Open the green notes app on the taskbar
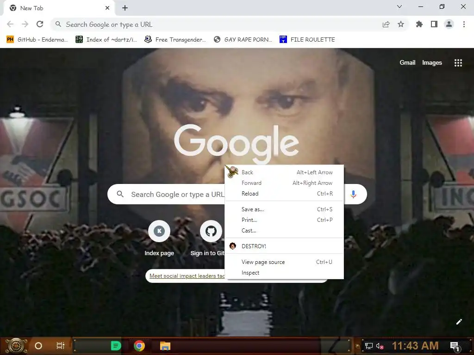Screen dimensions: 474x355 coord(116,346)
